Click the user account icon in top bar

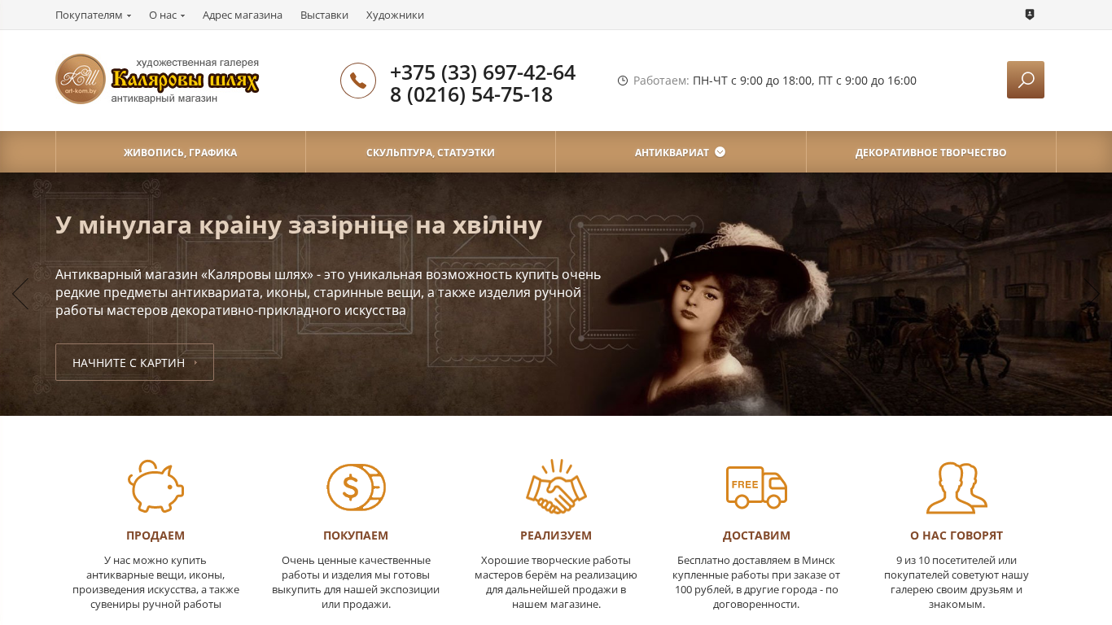[x=1030, y=15]
